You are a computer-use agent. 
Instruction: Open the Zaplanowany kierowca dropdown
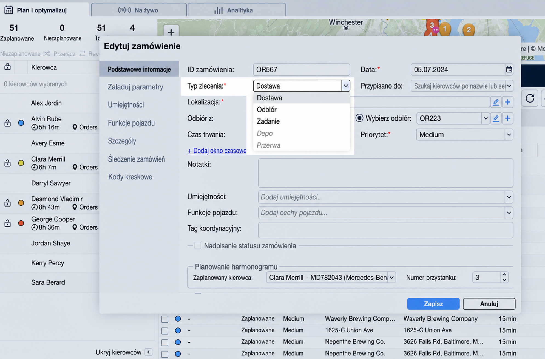[x=391, y=278]
